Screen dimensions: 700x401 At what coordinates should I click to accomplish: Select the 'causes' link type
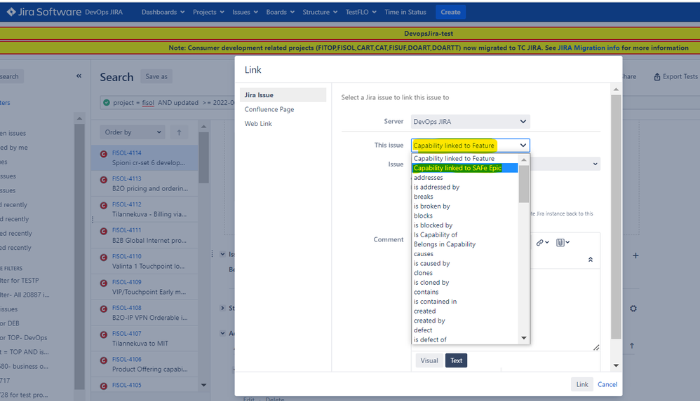(464, 254)
